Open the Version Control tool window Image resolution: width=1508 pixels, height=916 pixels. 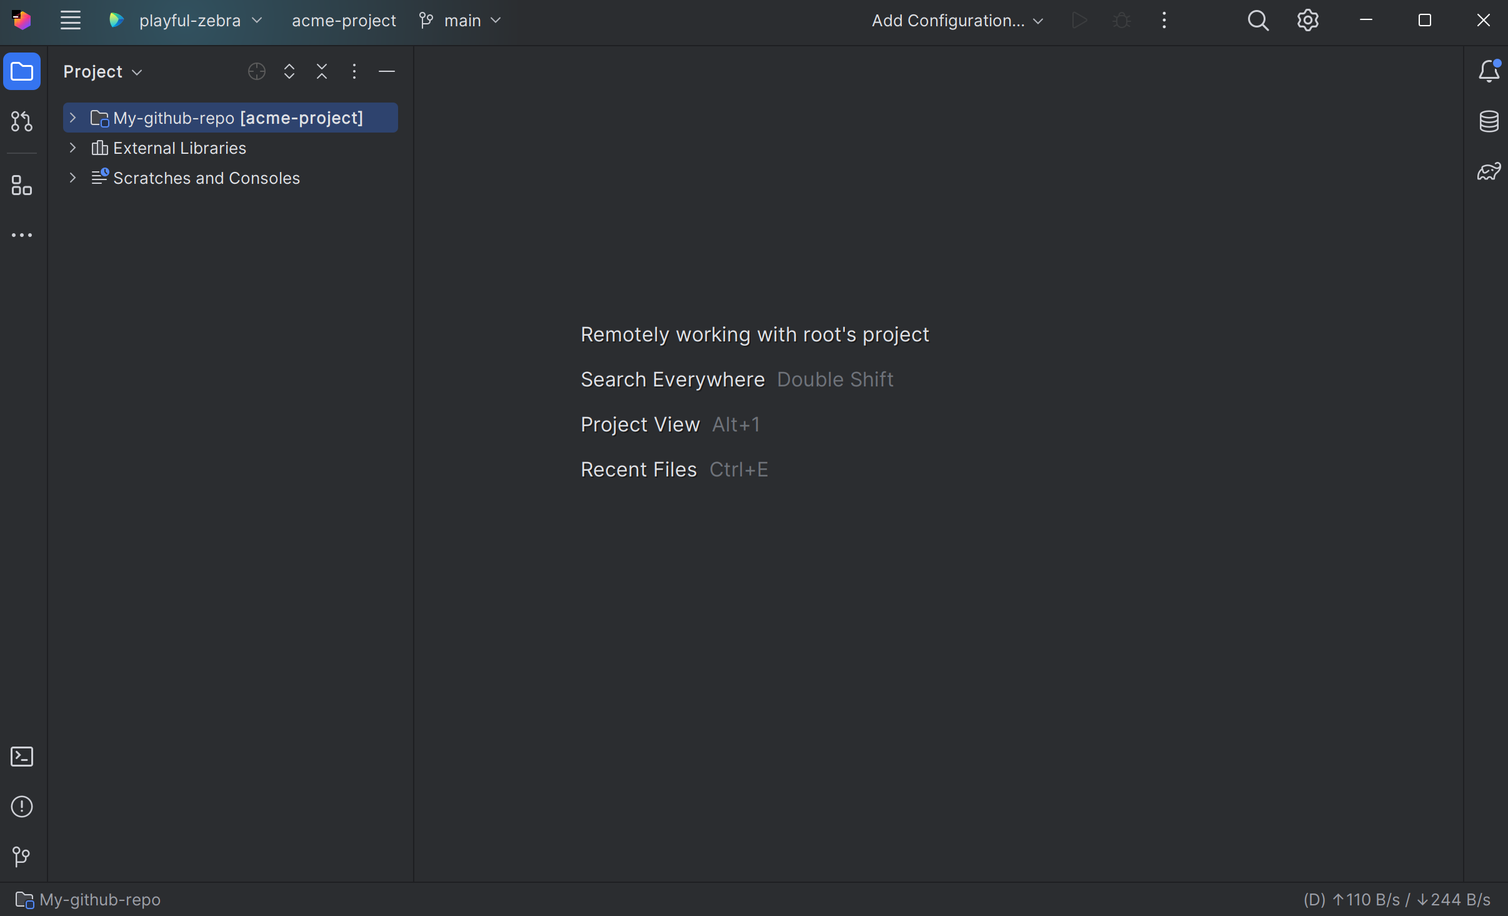click(20, 856)
